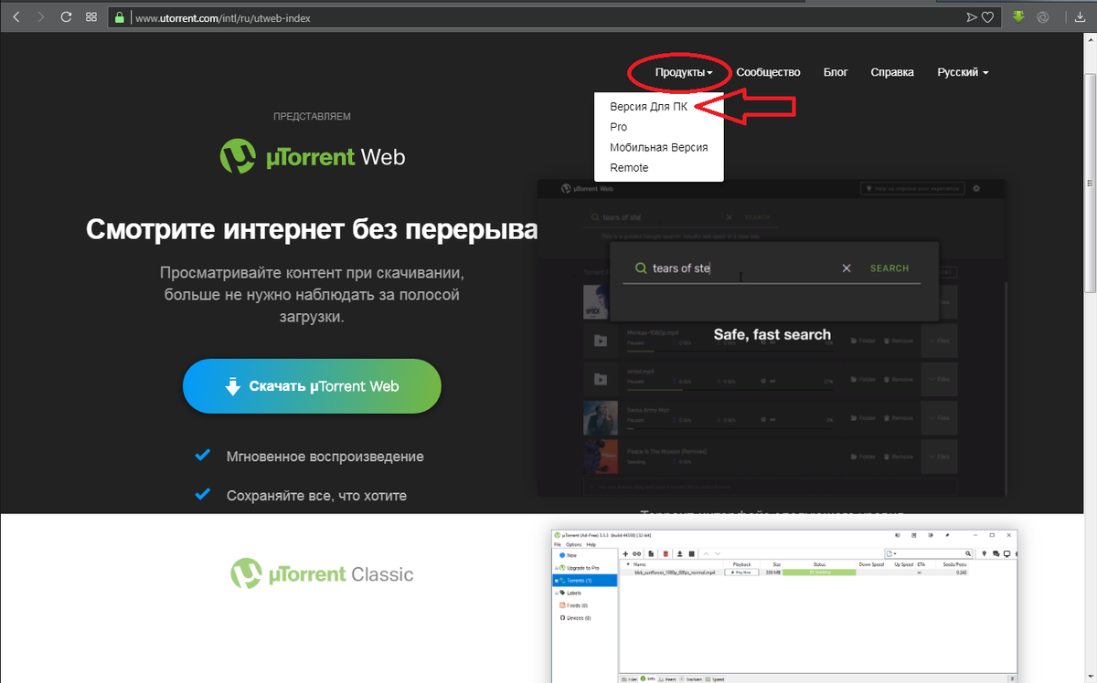Click Folder for sintel.mp4
Image resolution: width=1097 pixels, height=683 pixels.
tap(863, 379)
